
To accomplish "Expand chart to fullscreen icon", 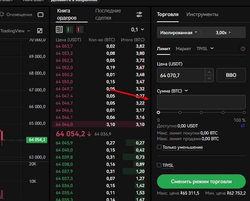I will pyautogui.click(x=40, y=31).
